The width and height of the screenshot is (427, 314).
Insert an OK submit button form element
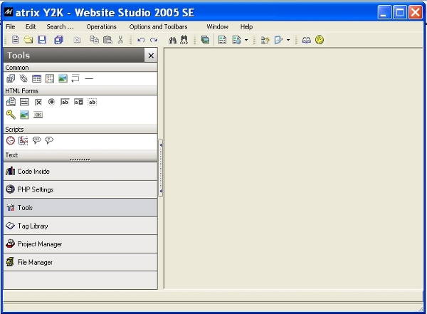[x=38, y=115]
